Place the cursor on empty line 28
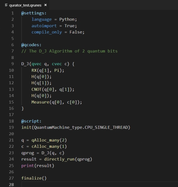The width and height of the screenshot is (178, 187). click(99, 184)
